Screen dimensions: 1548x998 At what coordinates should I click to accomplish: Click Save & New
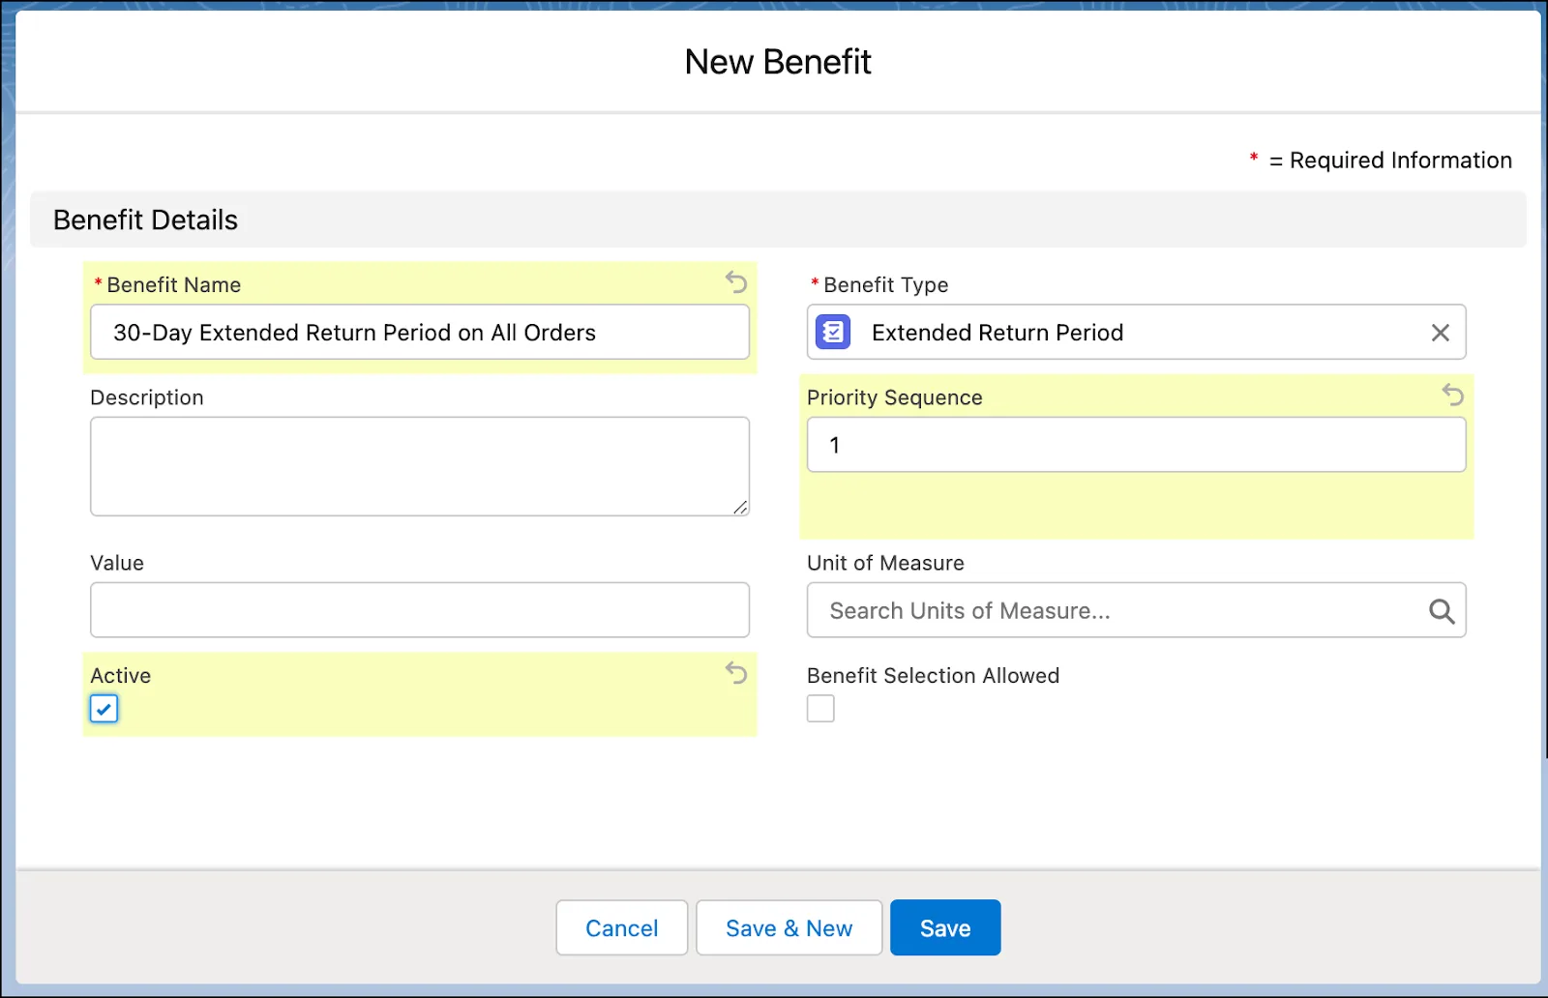coord(789,926)
